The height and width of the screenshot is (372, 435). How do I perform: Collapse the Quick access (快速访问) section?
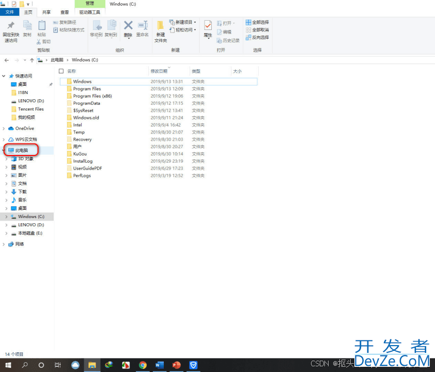4,76
